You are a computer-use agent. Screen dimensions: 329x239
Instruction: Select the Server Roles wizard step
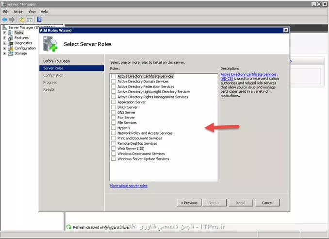[x=71, y=68]
